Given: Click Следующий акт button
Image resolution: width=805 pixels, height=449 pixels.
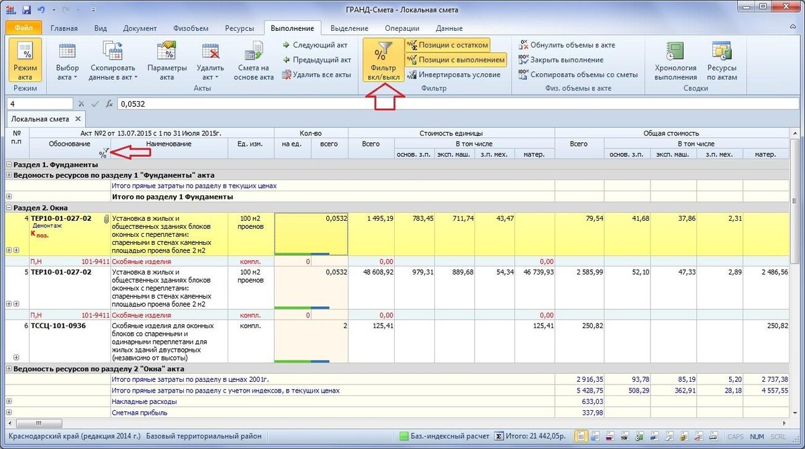Looking at the screenshot, I should pos(316,45).
